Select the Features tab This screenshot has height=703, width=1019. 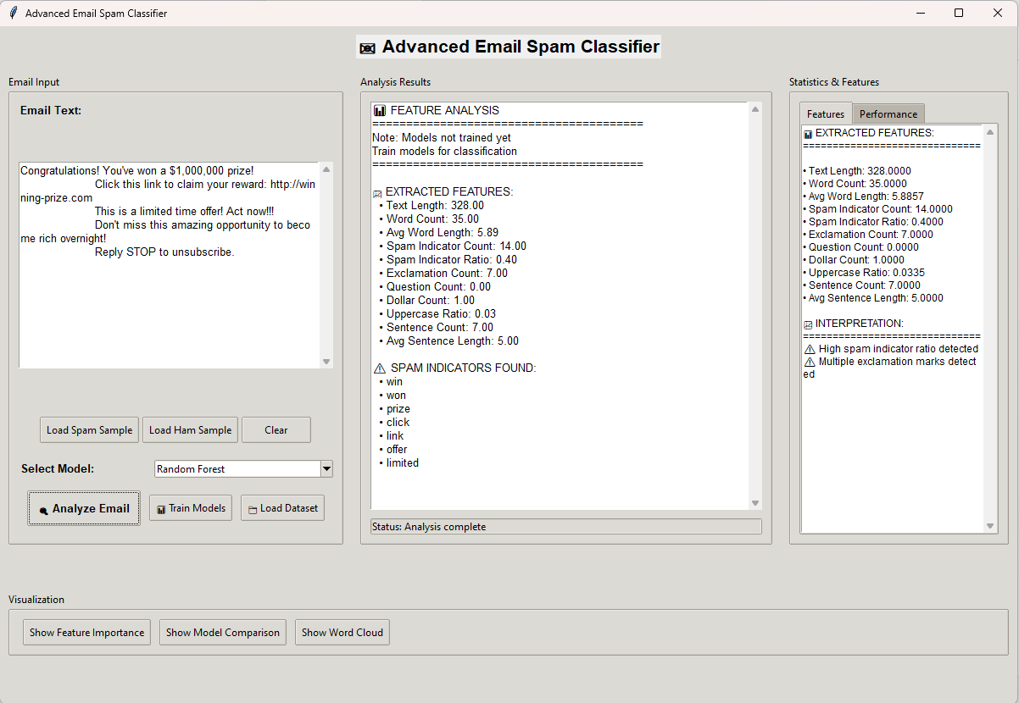[825, 114]
